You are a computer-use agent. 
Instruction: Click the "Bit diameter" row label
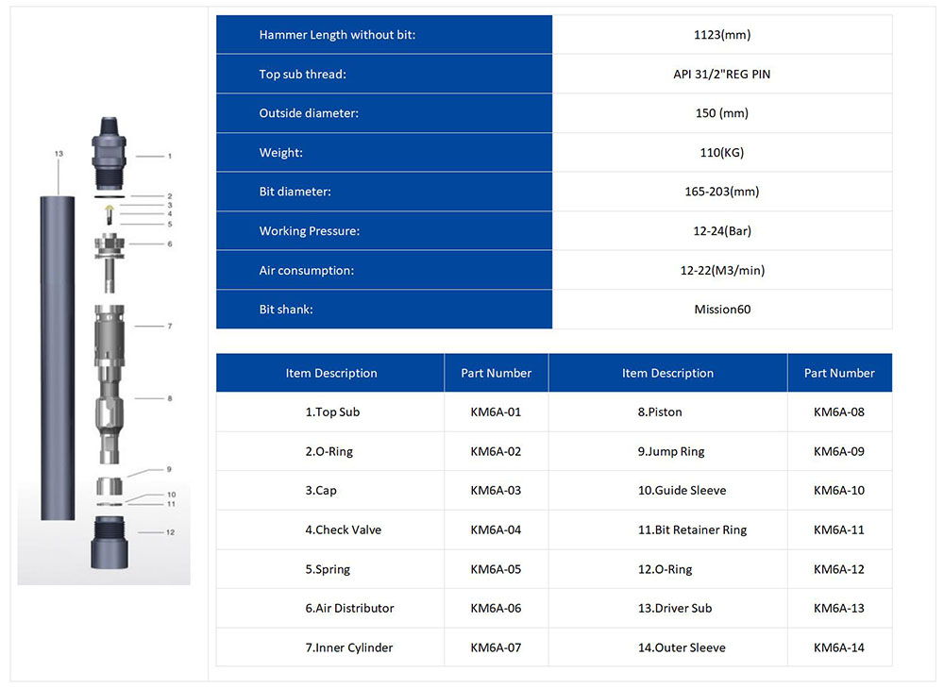(295, 192)
